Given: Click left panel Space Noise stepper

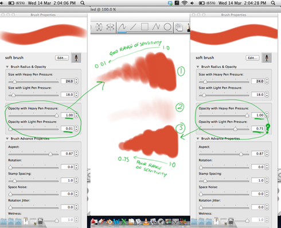Looking at the screenshot, I should [76, 194].
